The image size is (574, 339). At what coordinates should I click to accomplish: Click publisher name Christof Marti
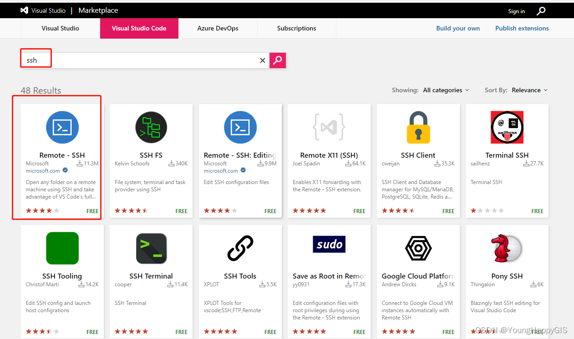42,284
